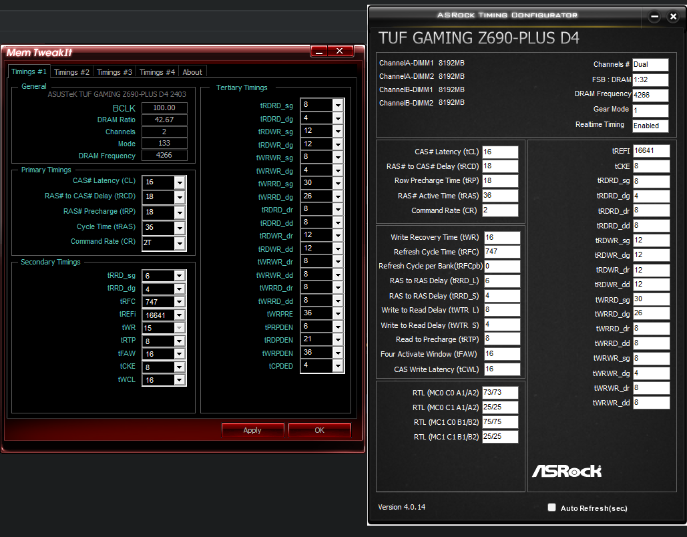This screenshot has height=537, width=687.
Task: Expand the RAS# Precharge (tRP) dropdown
Action: coord(180,212)
